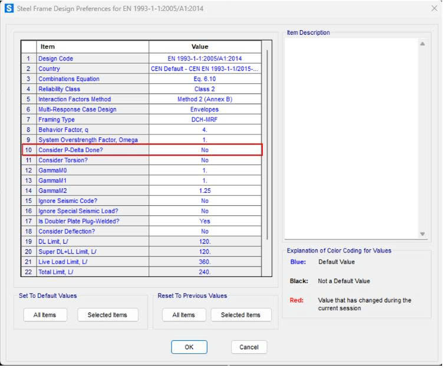Image resolution: width=445 pixels, height=368 pixels.
Task: Set selected items to default values
Action: coord(107,315)
